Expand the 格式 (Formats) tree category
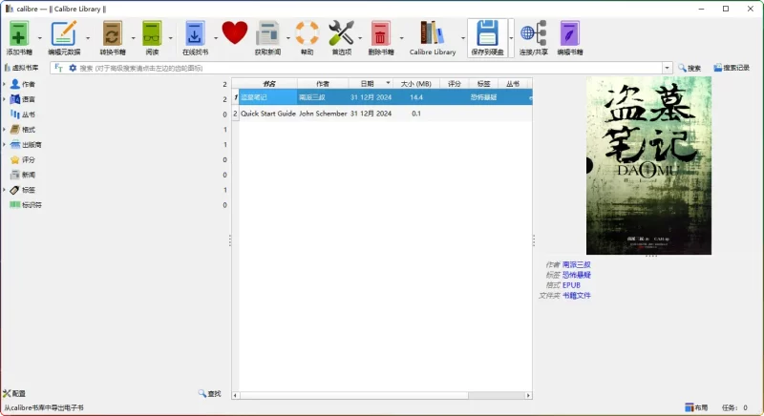This screenshot has width=764, height=416. point(4,129)
